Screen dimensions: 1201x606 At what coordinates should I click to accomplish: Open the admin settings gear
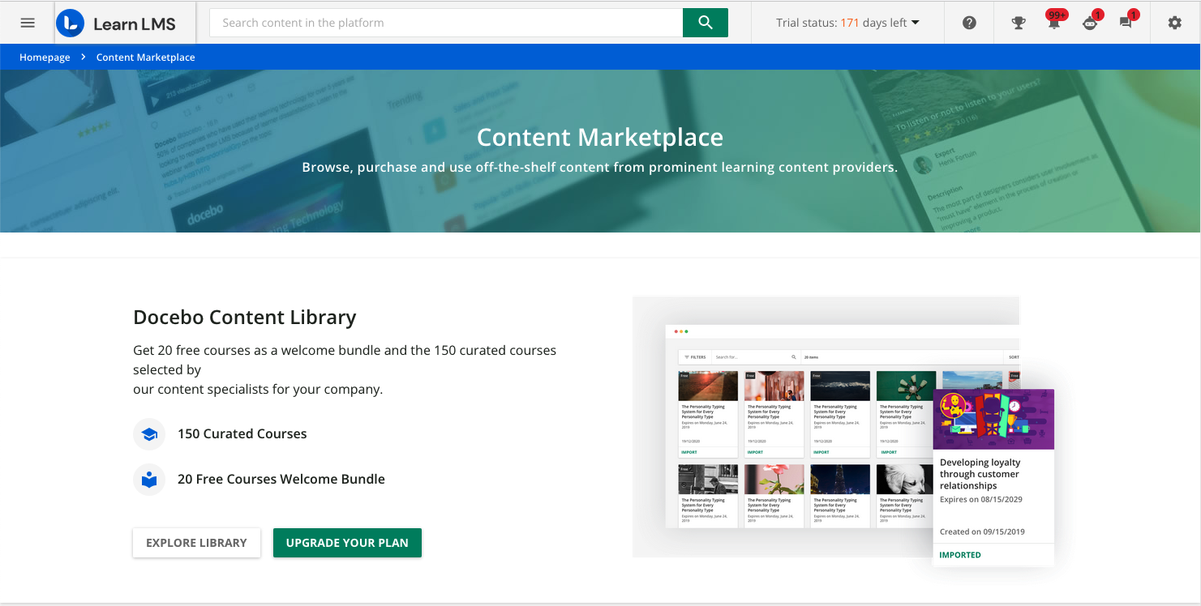coord(1174,22)
